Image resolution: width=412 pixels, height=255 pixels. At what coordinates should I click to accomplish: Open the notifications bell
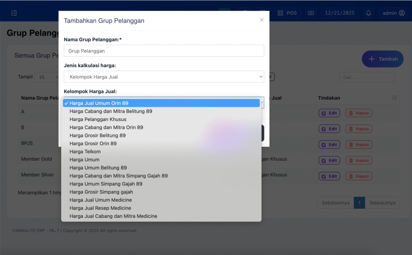[369, 13]
